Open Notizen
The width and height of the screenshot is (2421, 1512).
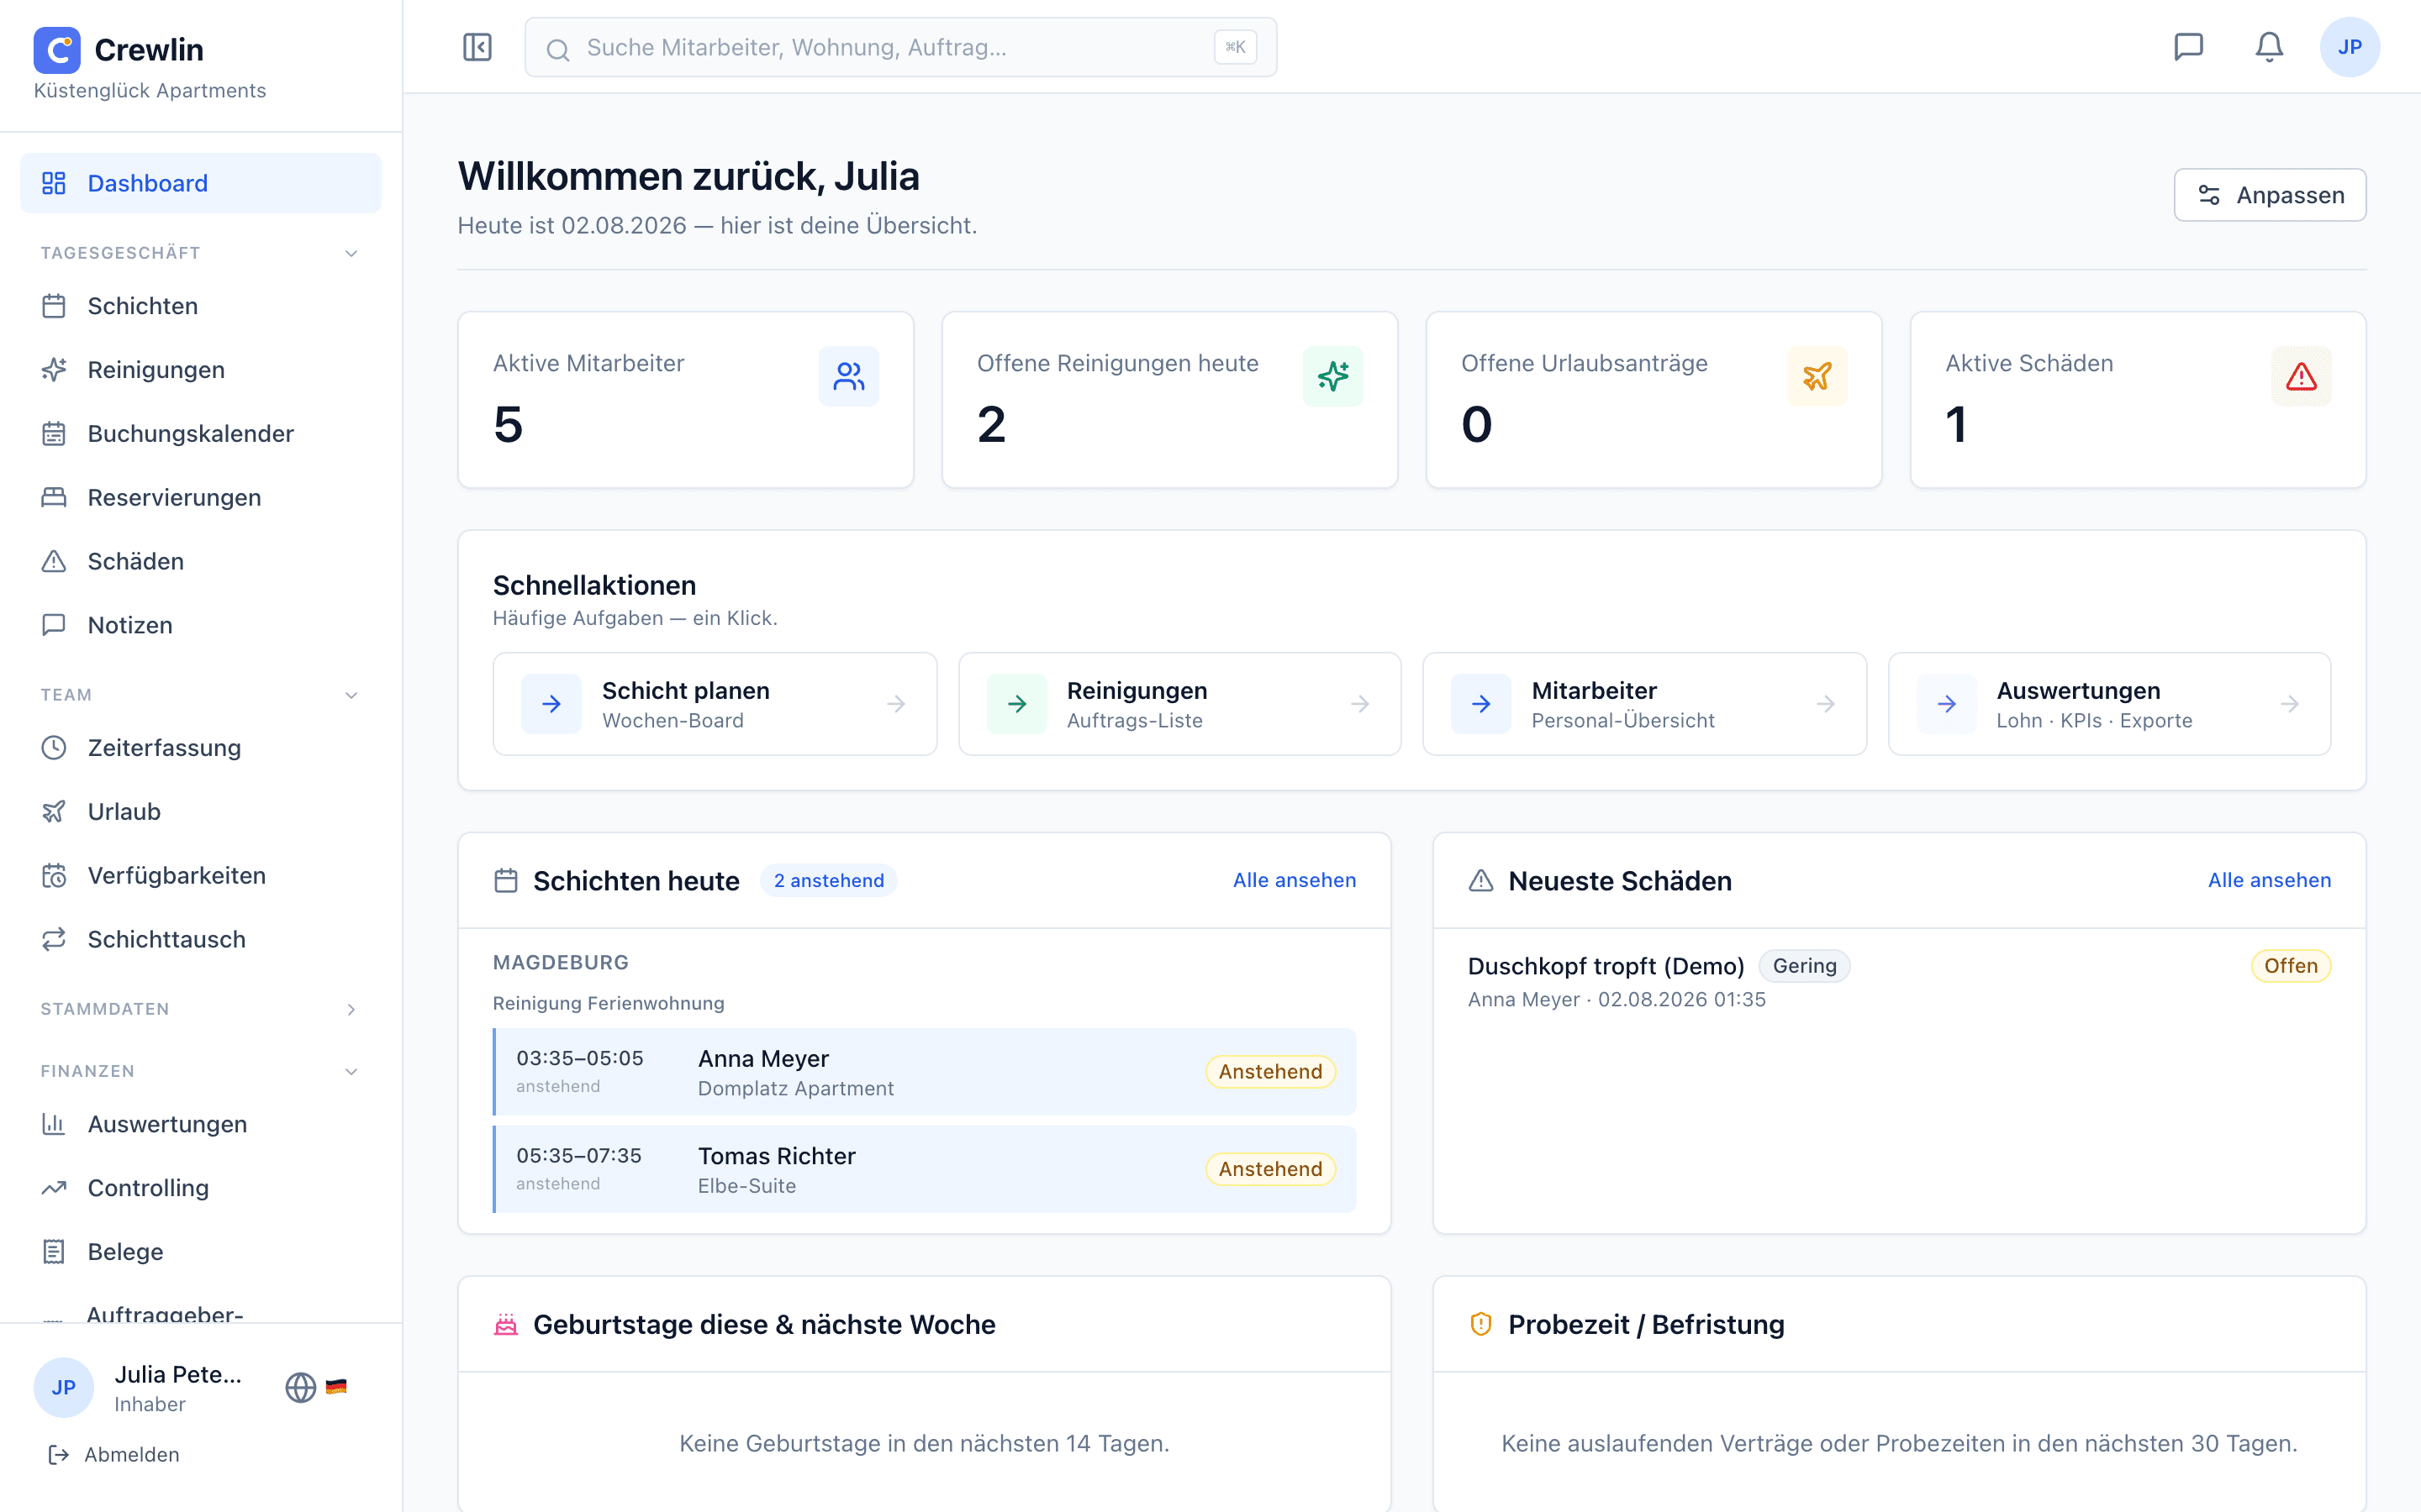point(200,625)
